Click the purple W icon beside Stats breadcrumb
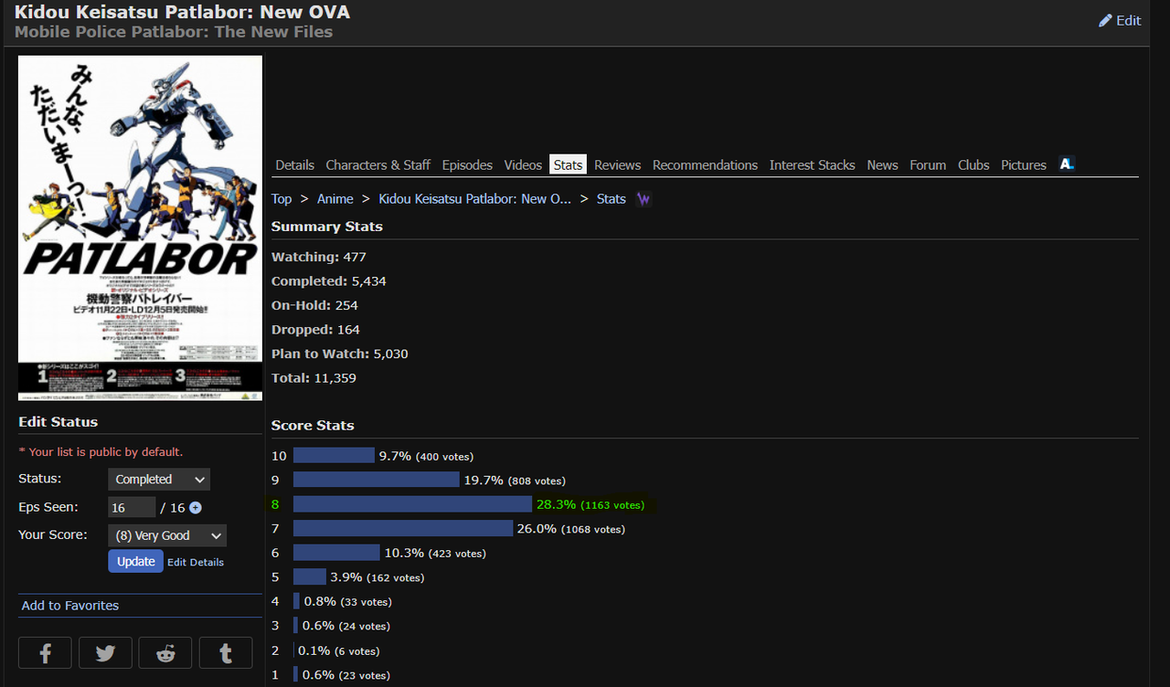 click(x=643, y=198)
